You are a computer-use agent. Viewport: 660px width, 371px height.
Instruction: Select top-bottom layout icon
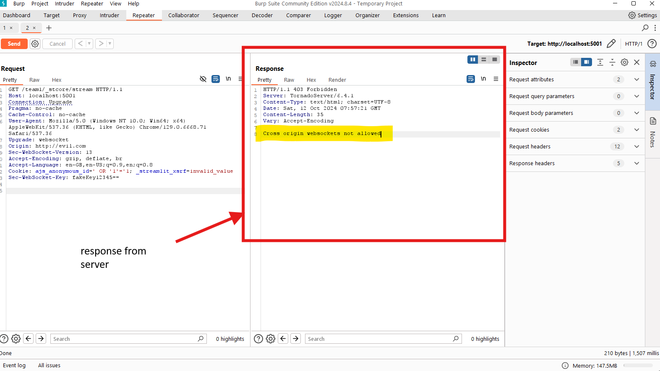point(484,60)
